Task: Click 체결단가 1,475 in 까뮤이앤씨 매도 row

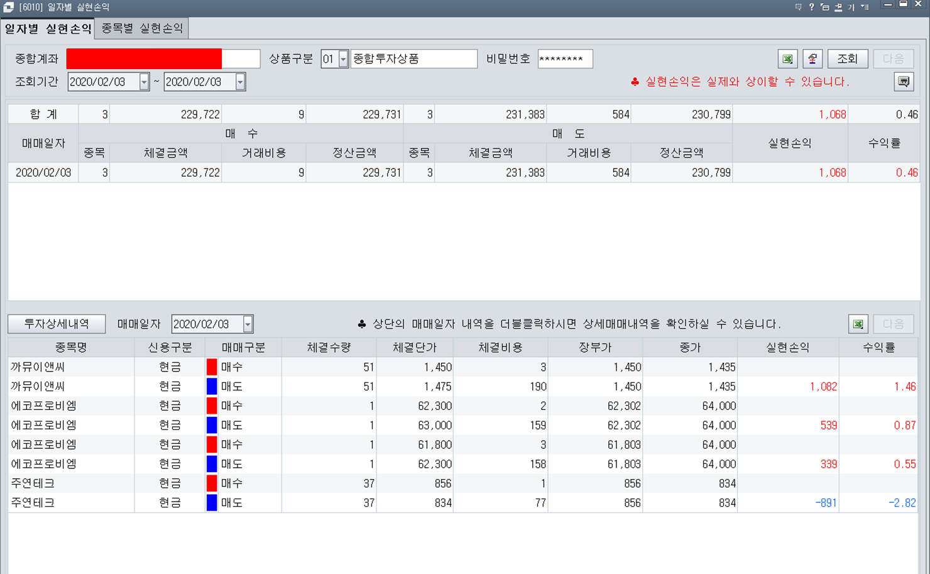Action: point(437,387)
